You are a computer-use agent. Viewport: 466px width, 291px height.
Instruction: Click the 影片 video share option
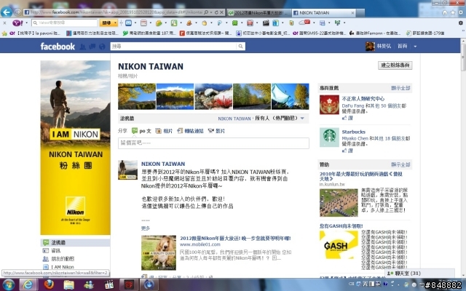click(216, 131)
